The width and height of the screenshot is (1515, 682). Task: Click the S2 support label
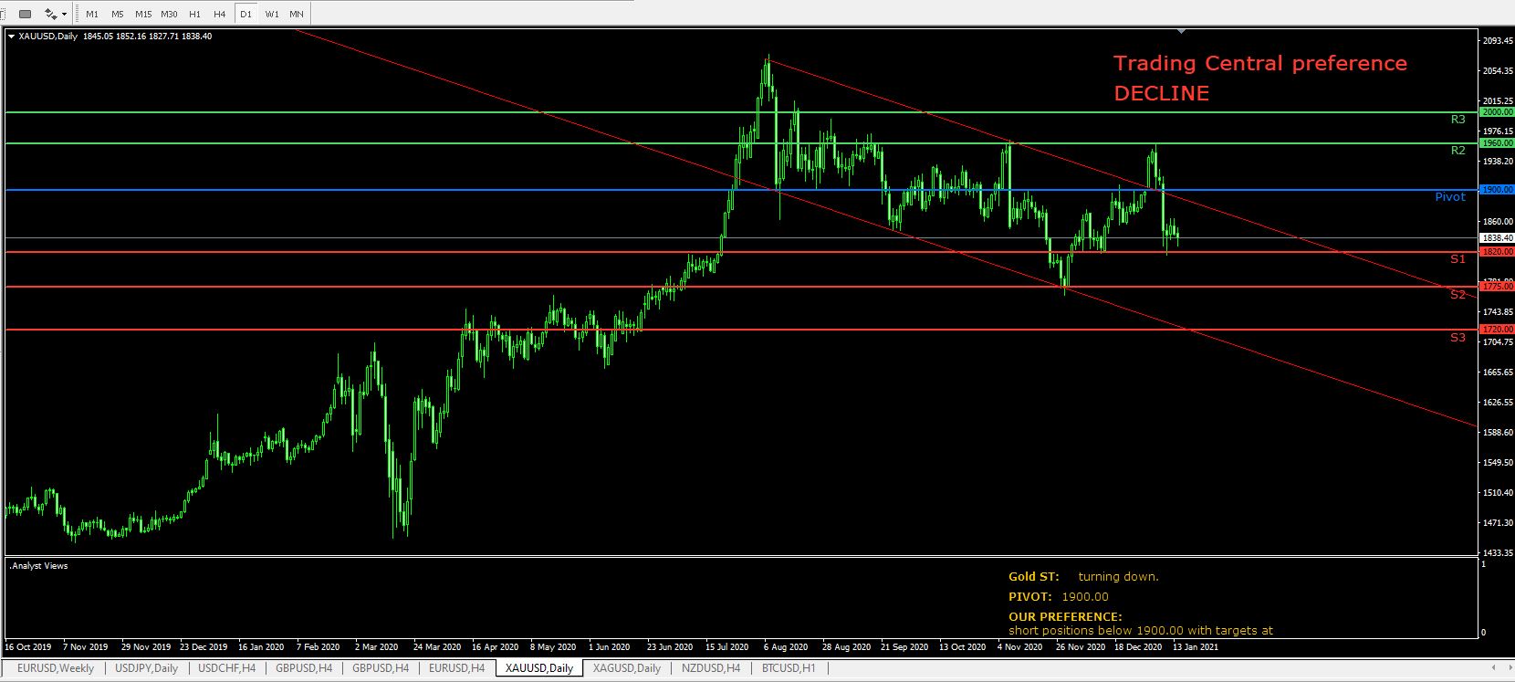click(1458, 295)
